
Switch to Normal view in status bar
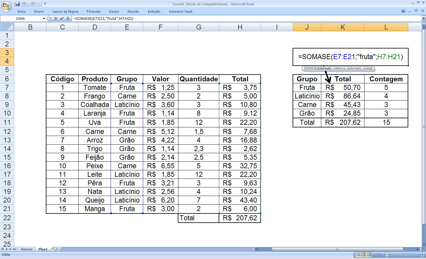[358, 254]
